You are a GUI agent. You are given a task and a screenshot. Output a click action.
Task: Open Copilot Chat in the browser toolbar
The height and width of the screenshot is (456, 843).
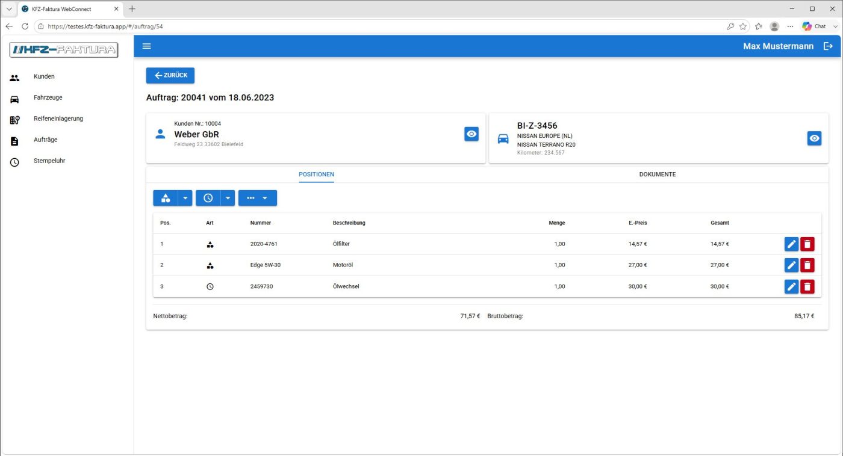point(813,26)
